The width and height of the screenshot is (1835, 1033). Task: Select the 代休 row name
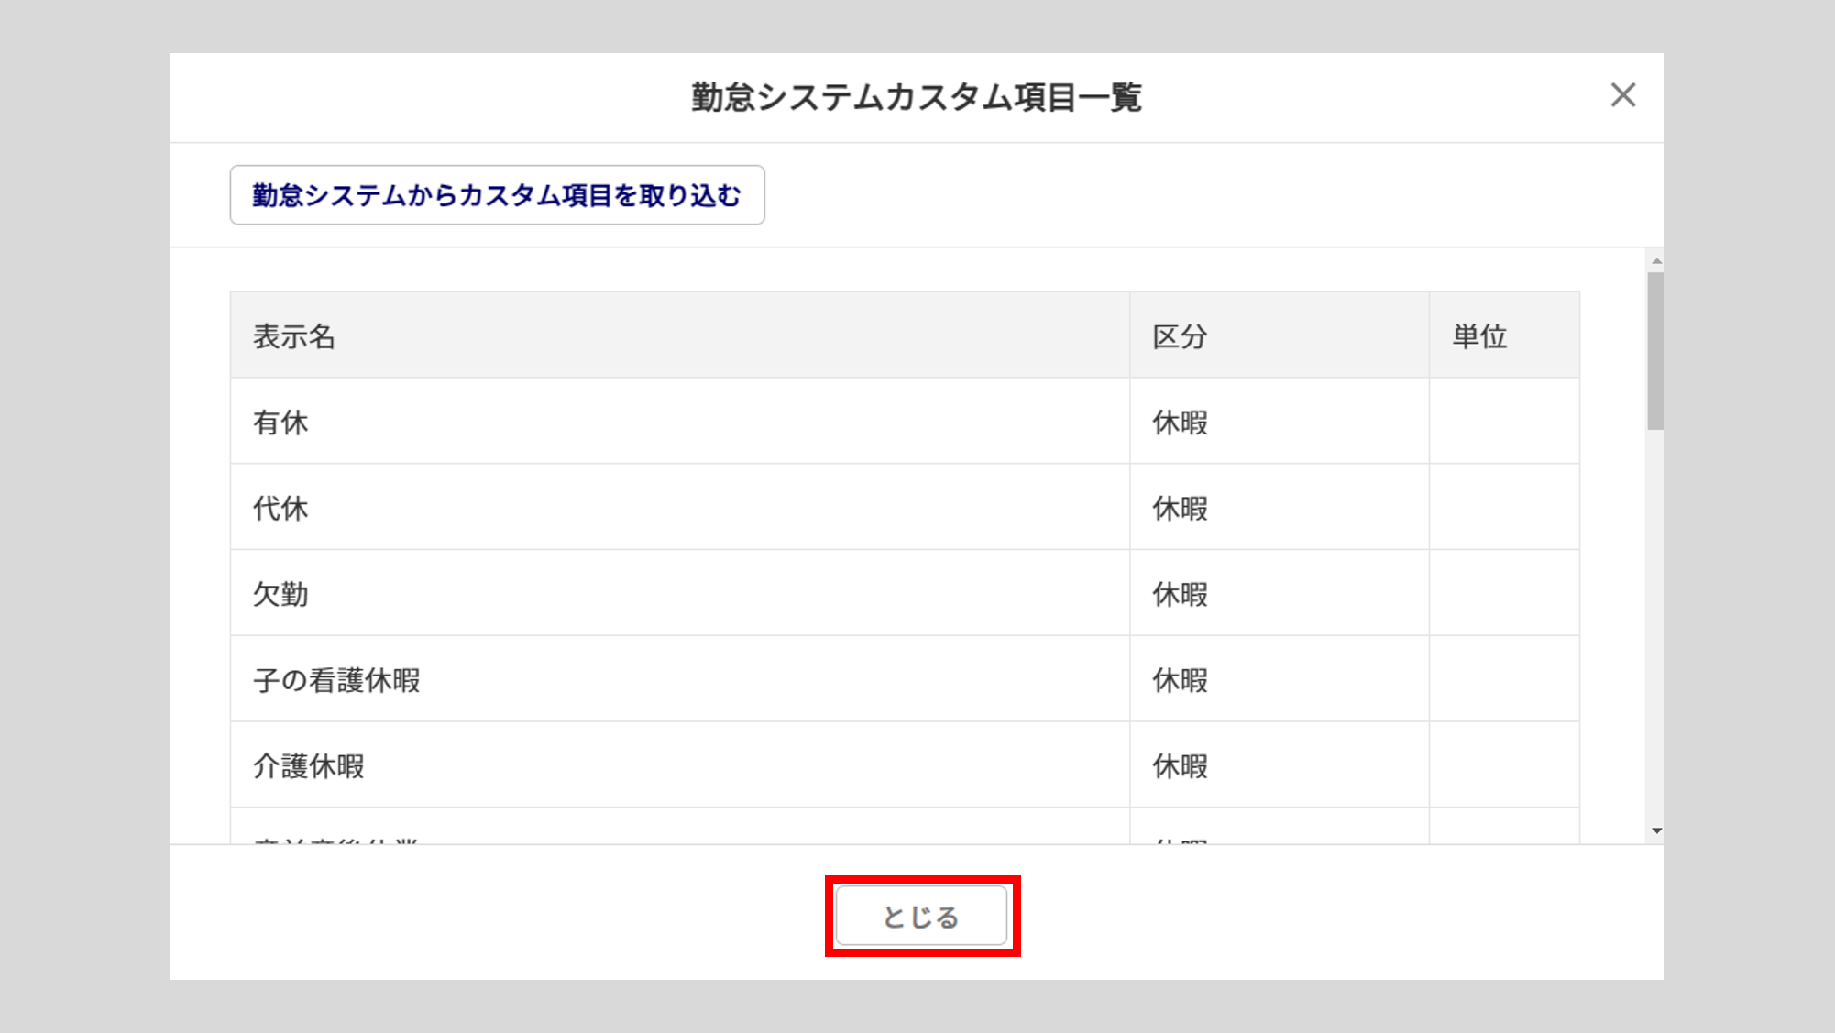(x=281, y=509)
